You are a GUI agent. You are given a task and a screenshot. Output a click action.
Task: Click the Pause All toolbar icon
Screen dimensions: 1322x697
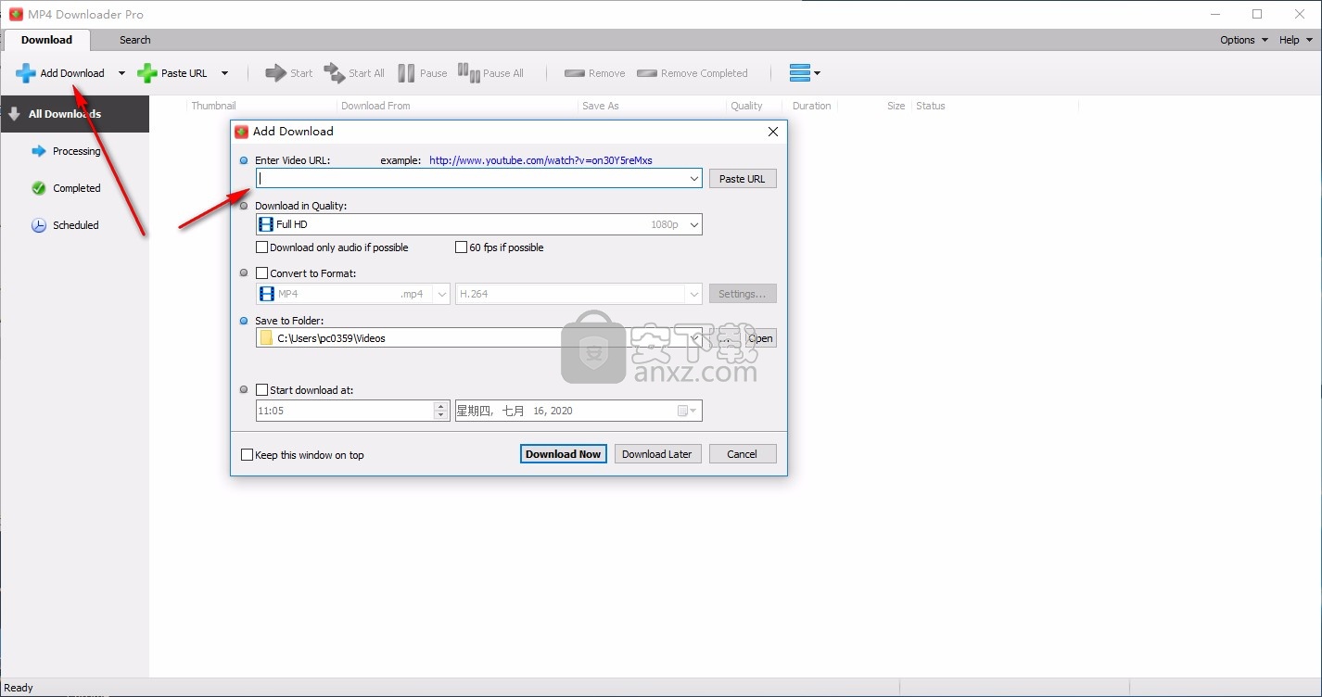(x=469, y=73)
